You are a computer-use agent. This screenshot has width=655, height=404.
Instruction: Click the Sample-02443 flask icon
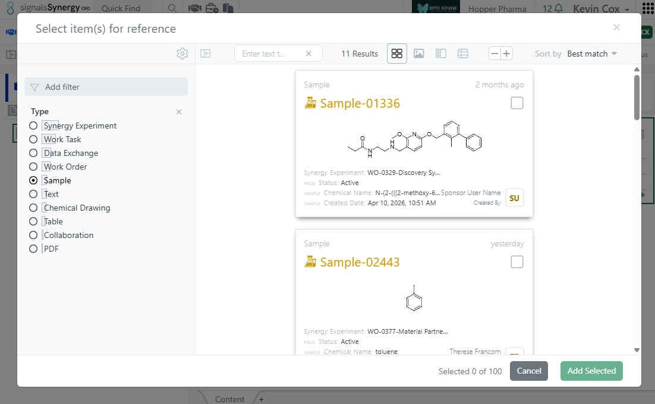point(310,262)
